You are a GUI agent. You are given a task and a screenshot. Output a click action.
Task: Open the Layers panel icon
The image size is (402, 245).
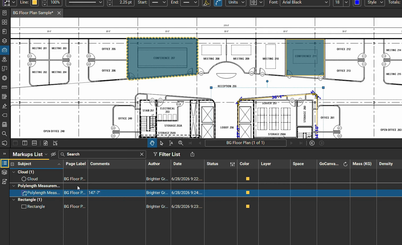click(x=5, y=41)
